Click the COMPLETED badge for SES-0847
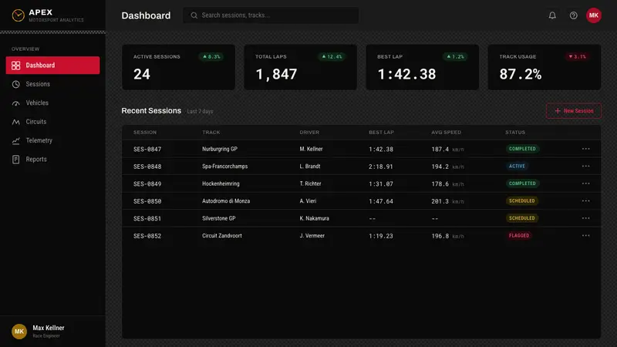This screenshot has height=347, width=617. pos(522,149)
